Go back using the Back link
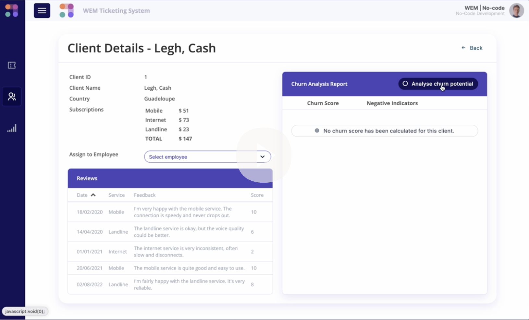529x320 pixels. (472, 48)
